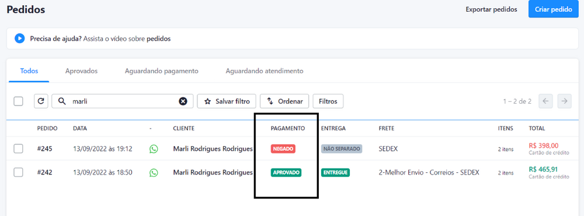
Task: Click client Marli Rodrigues Rodrigues in order #245
Action: 213,149
